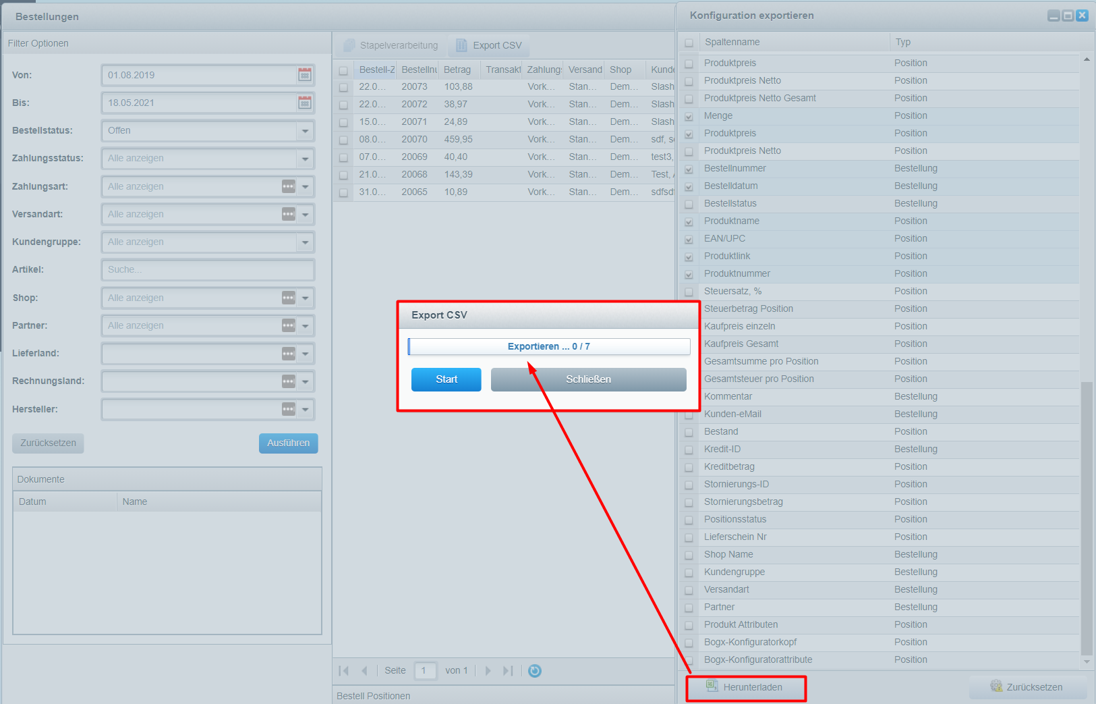1096x704 pixels.
Task: Enable the Kunden-eMail column checkbox
Action: pyautogui.click(x=689, y=414)
